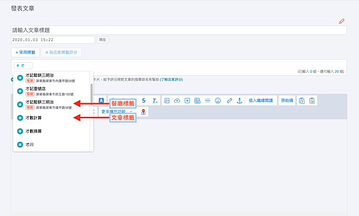
Task: Click the tag input containing #才
Action: [x=23, y=66]
